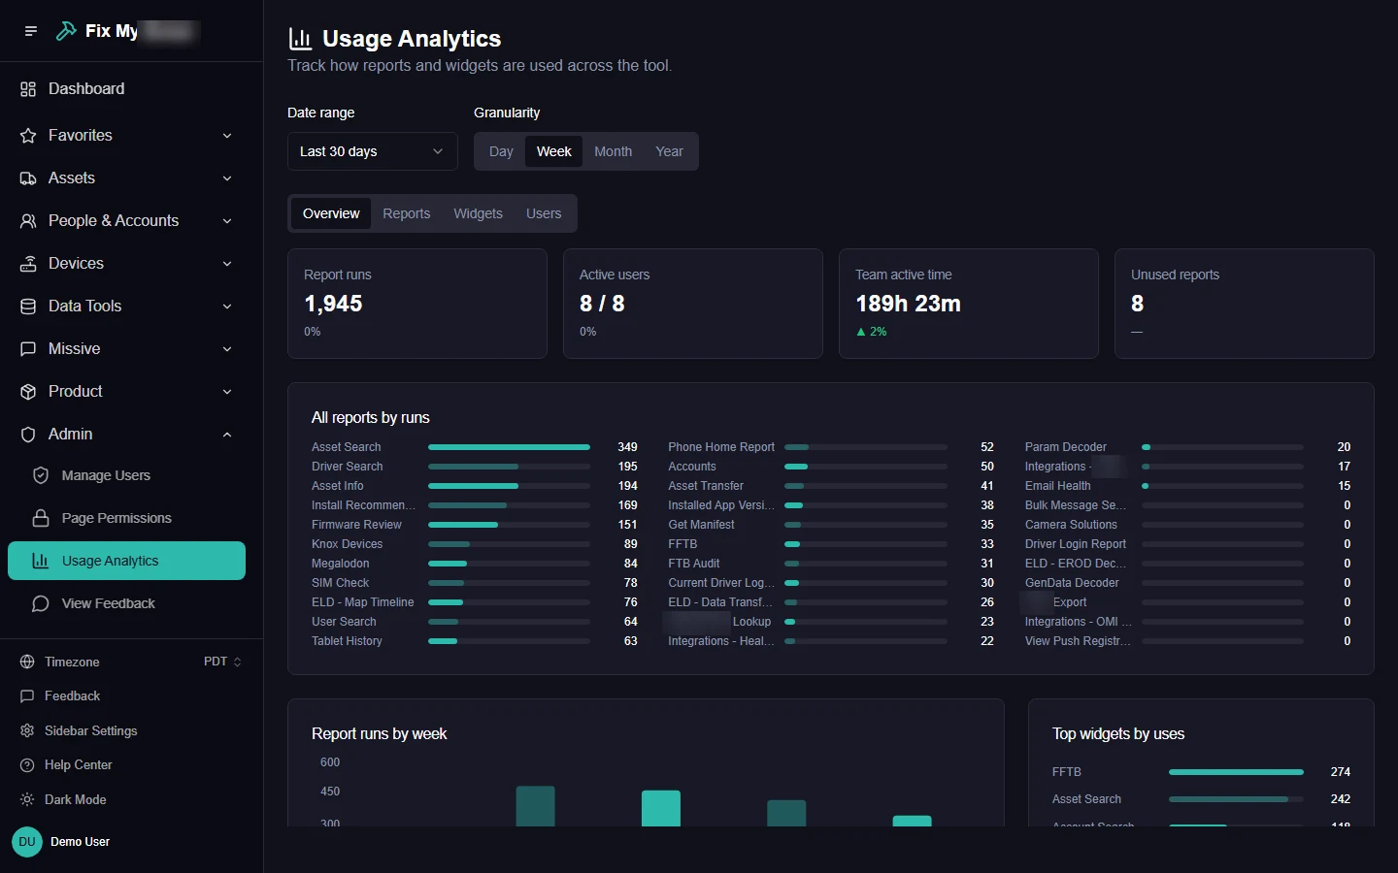This screenshot has height=873, width=1398.
Task: Open Usage Analytics in sidebar
Action: tap(126, 561)
